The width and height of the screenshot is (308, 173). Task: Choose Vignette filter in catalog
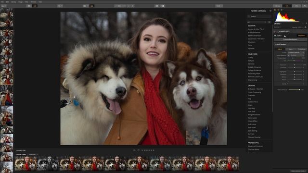click(x=251, y=49)
